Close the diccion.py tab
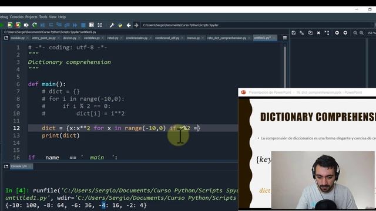This screenshot has width=376, height=211. click(79, 38)
